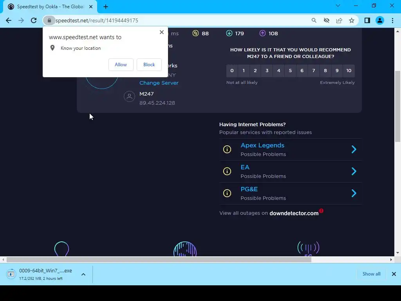401x301 pixels.
Task: Open EA possible problems link
Action: point(245,167)
